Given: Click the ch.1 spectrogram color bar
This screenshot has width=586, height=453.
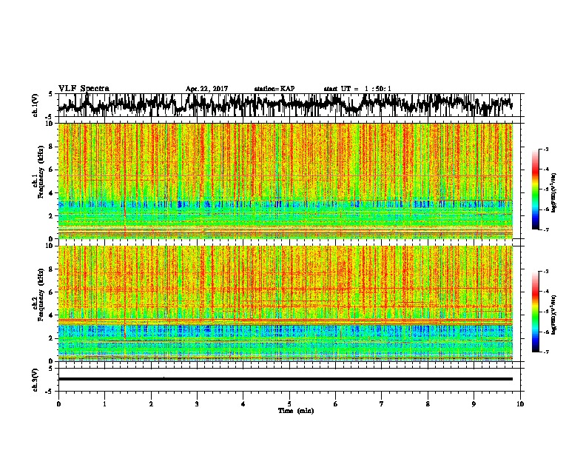Looking at the screenshot, I should pyautogui.click(x=535, y=189).
